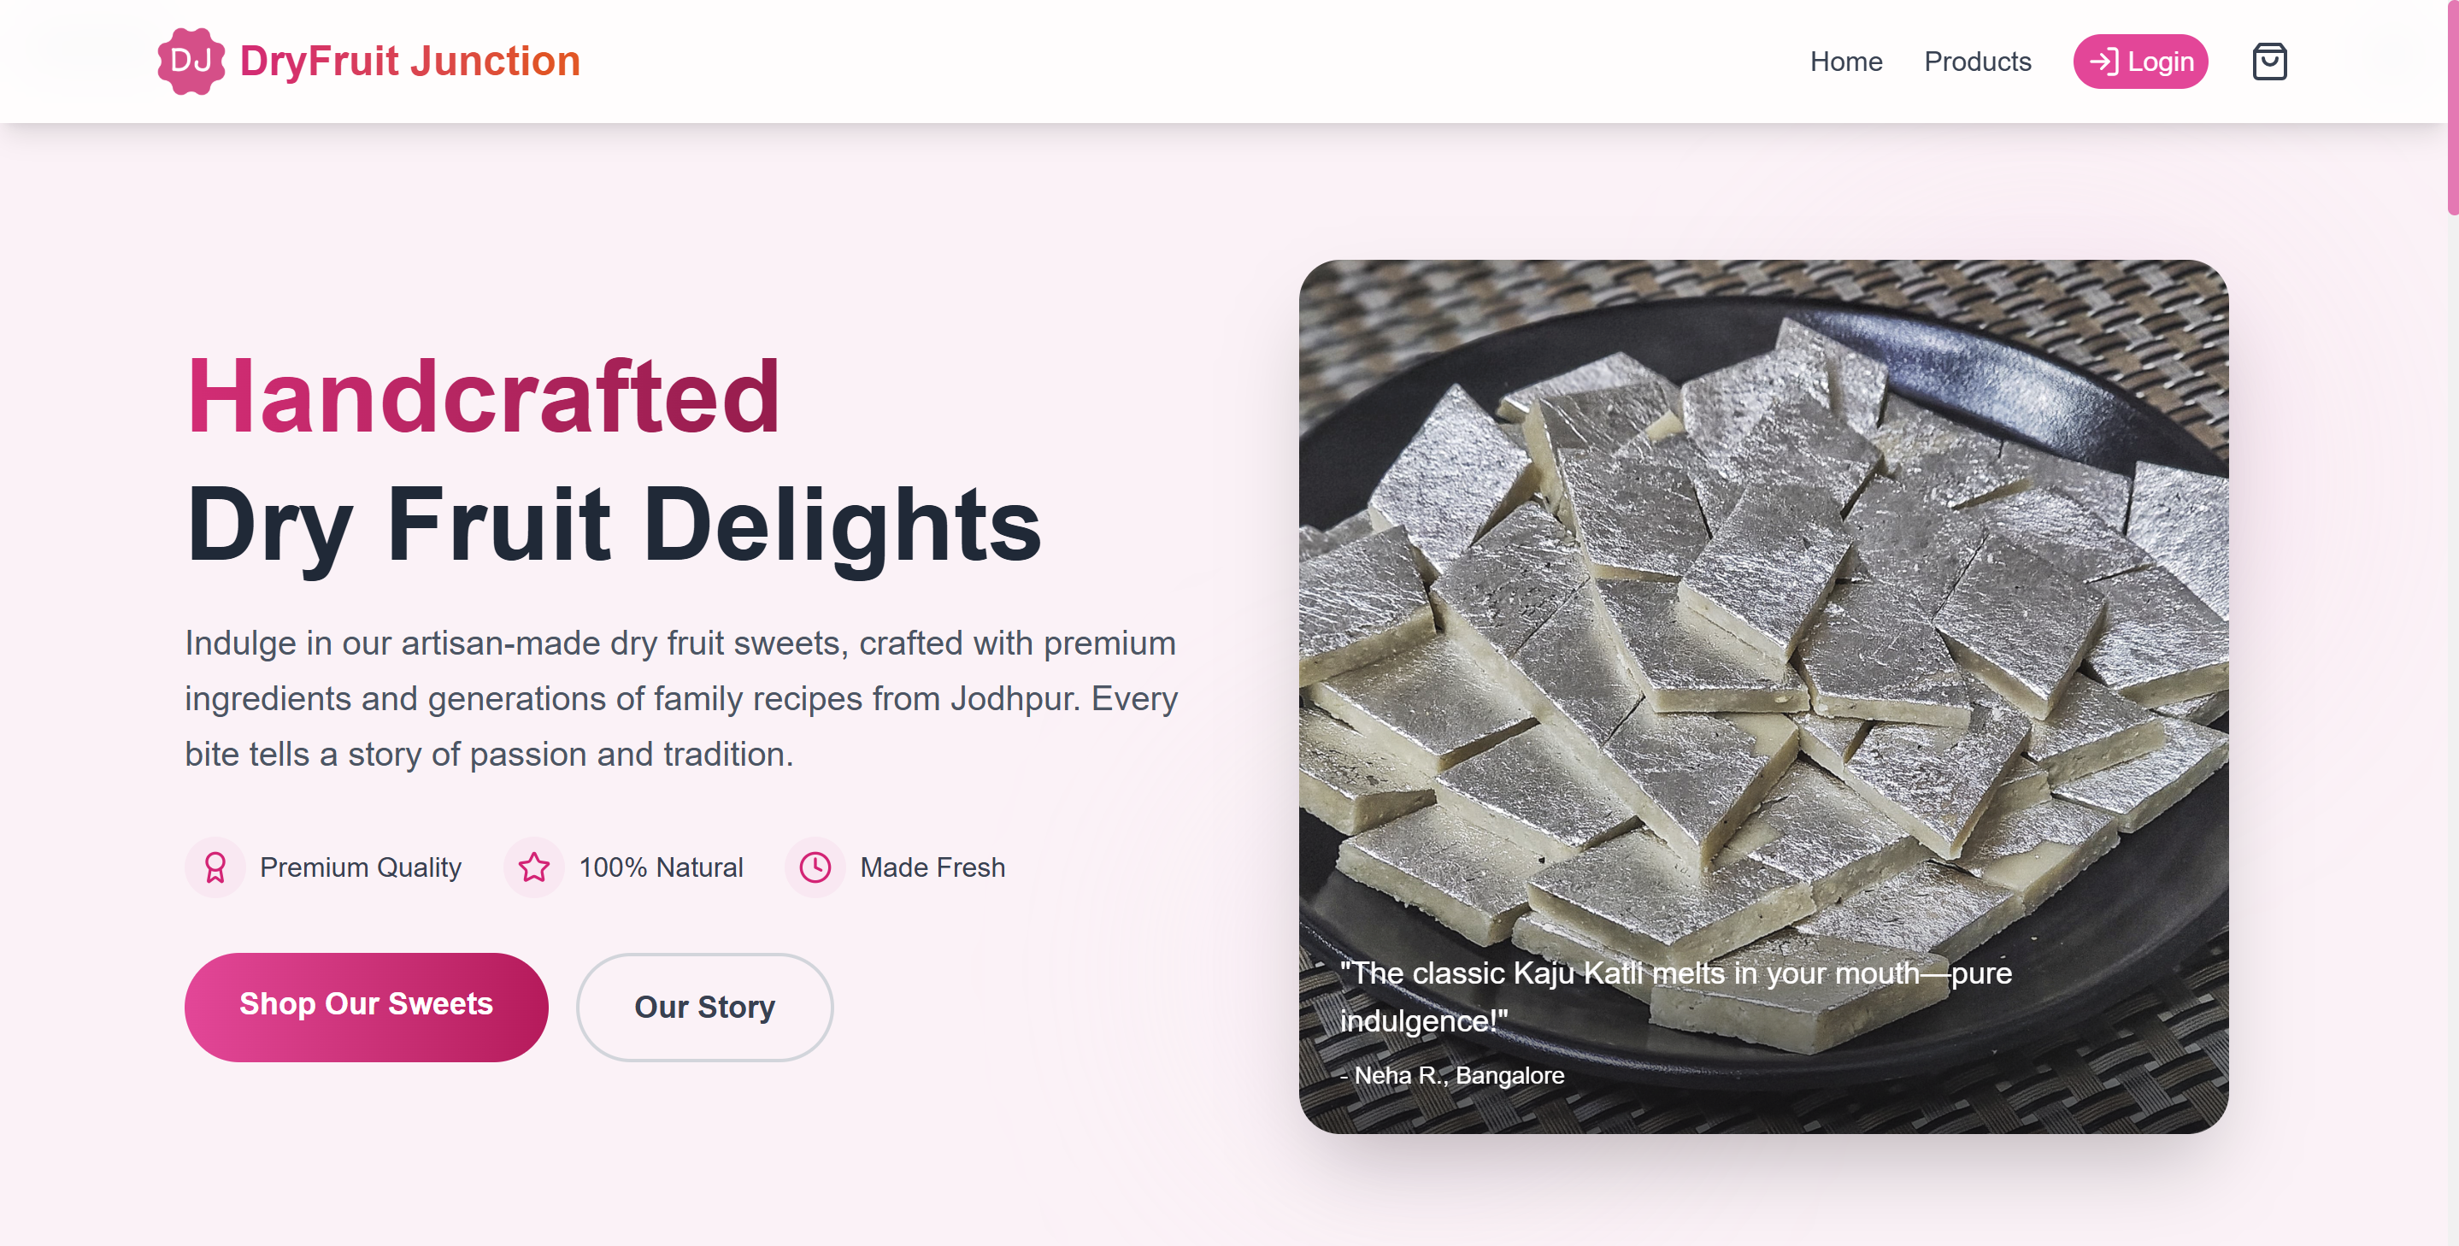This screenshot has height=1246, width=2459.
Task: Click the DJ logo badge icon
Action: (191, 62)
